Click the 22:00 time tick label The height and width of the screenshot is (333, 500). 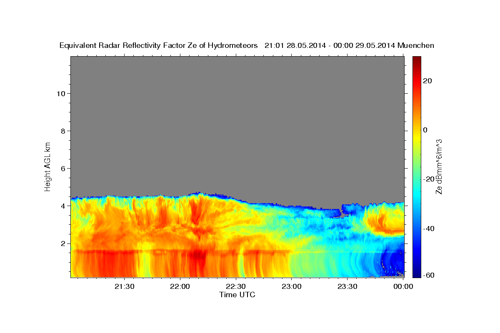point(180,286)
